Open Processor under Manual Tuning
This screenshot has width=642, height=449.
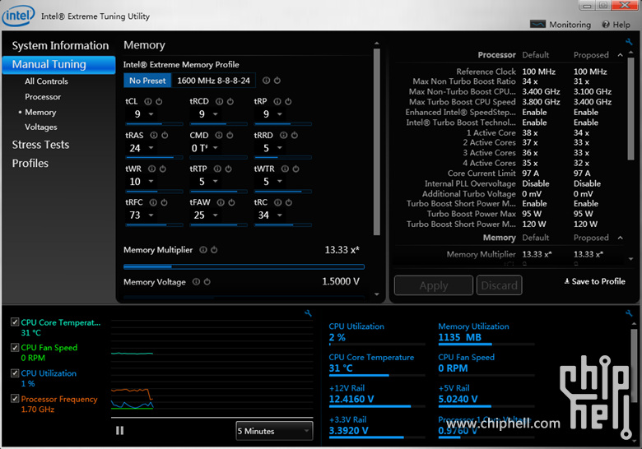coord(43,96)
